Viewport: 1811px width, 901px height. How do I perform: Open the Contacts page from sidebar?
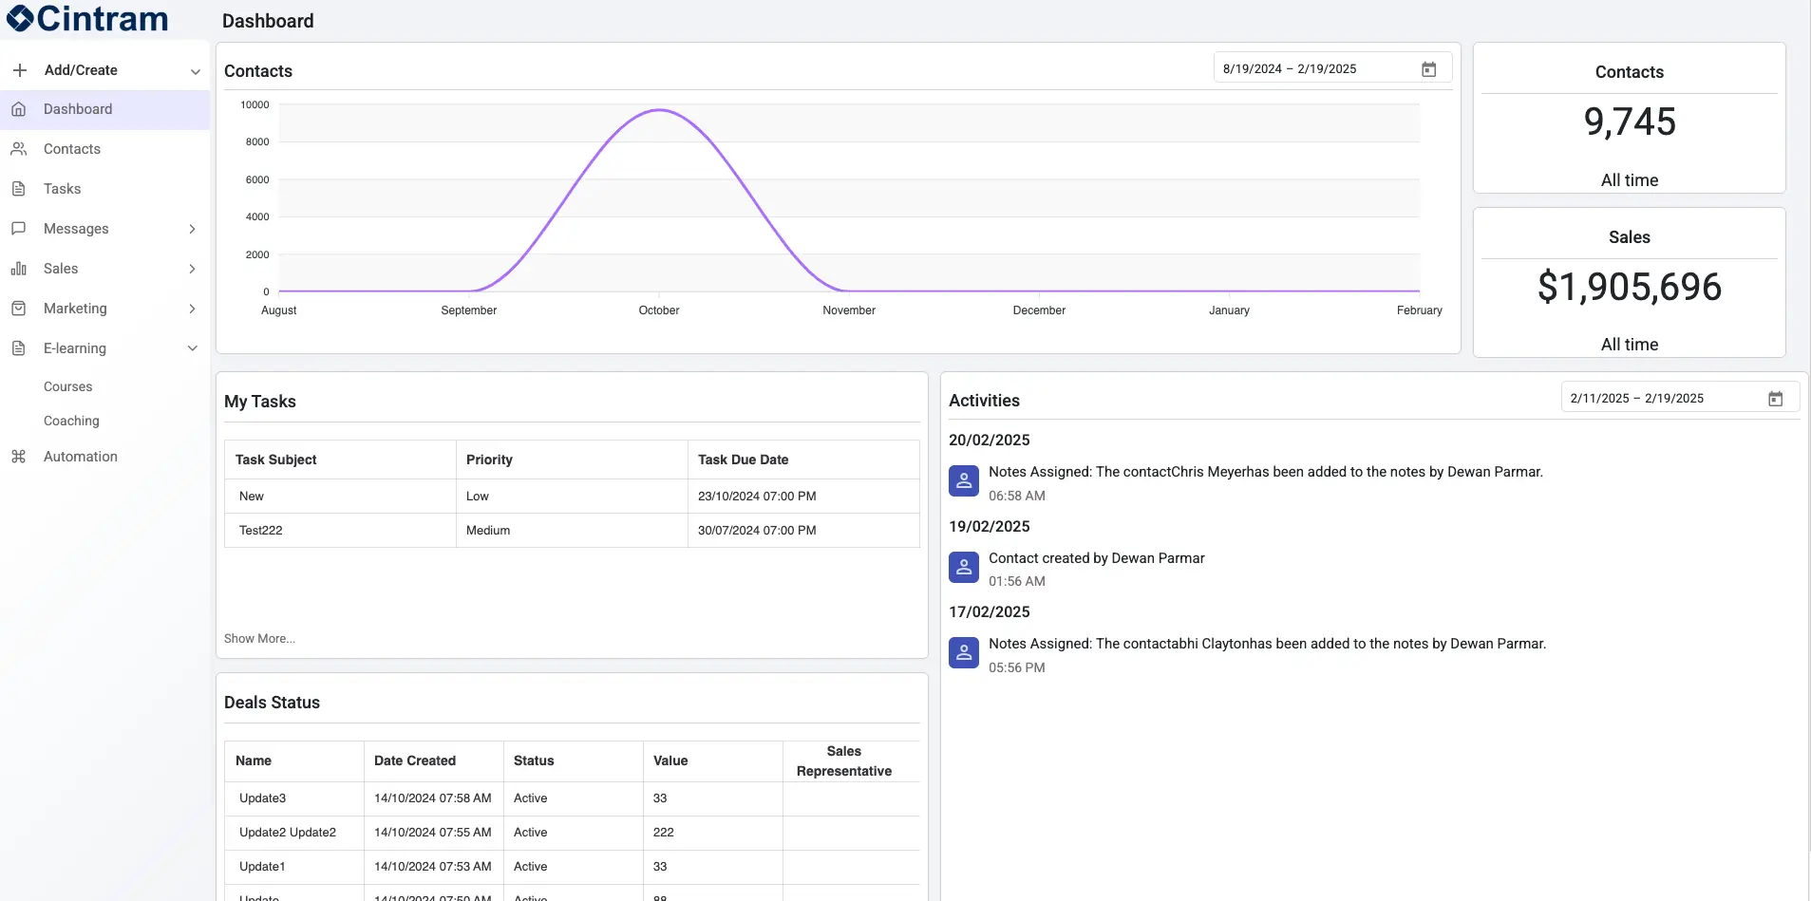pos(72,149)
